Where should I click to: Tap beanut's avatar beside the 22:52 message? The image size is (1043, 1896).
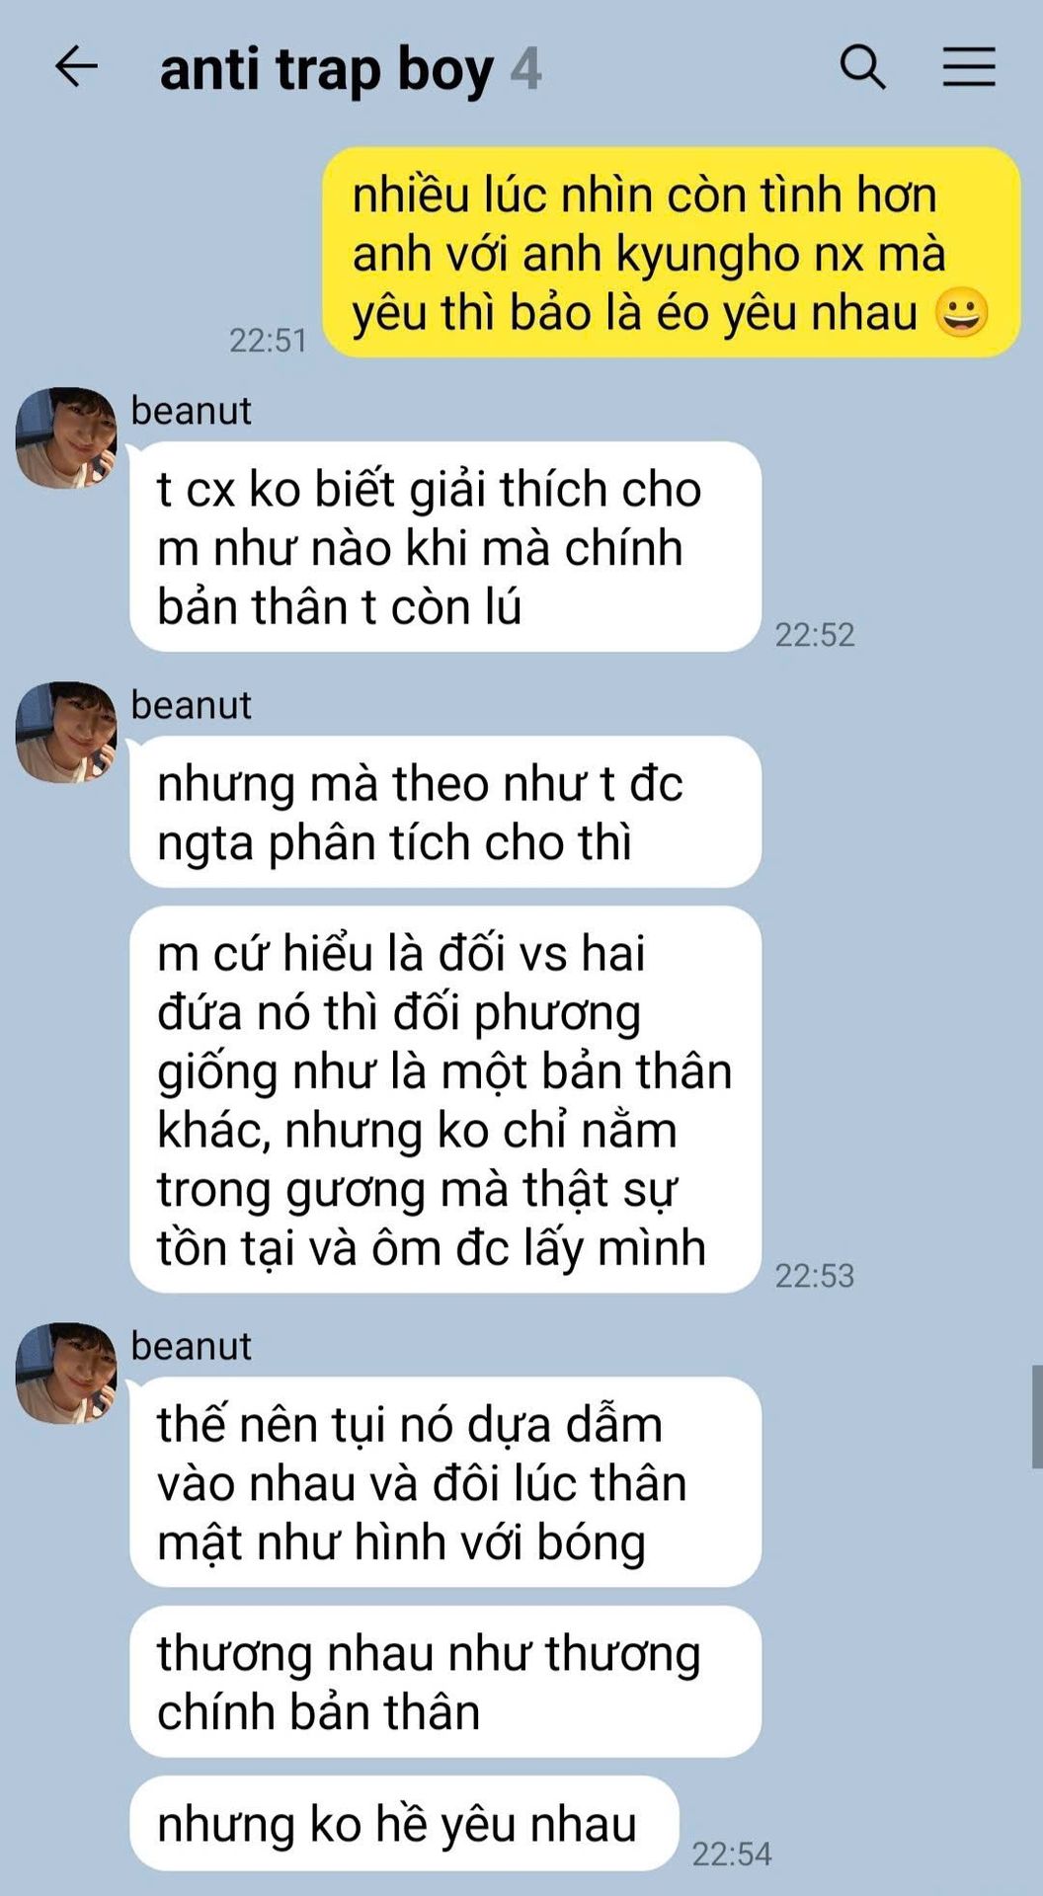point(66,437)
